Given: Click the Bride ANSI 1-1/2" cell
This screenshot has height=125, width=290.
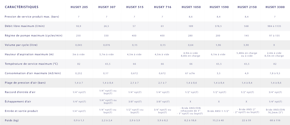Looking at the screenshot, I should pyautogui.click(x=218, y=111).
